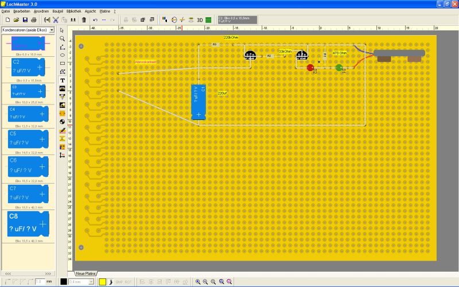Select the magnifier zoom tool
The image size is (459, 287).
click(x=62, y=38)
